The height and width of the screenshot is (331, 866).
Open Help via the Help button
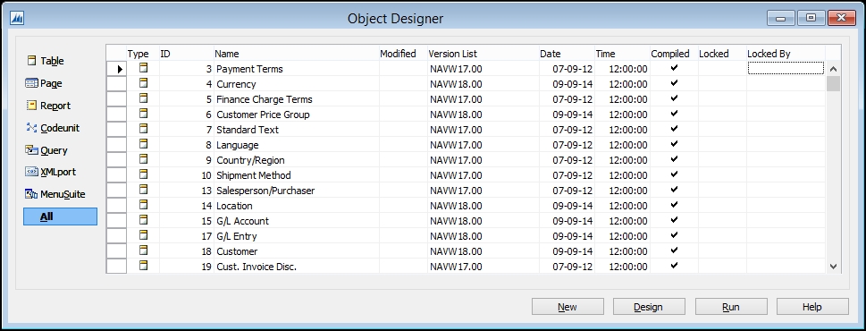812,307
